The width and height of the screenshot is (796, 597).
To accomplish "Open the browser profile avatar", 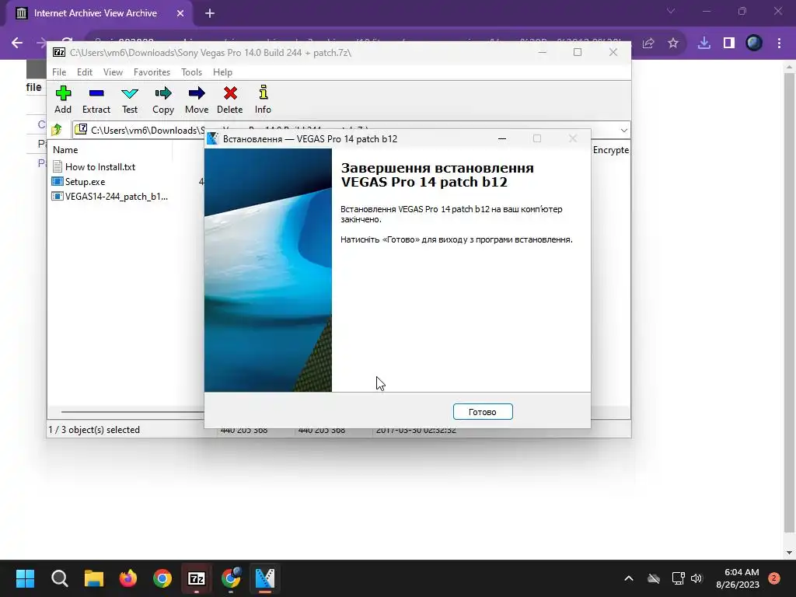I will point(754,44).
